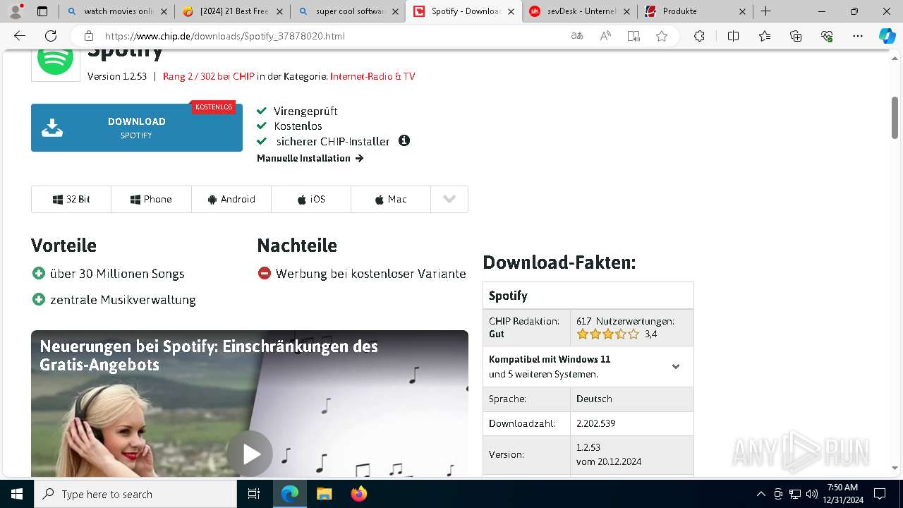
Task: Open the notification center
Action: [880, 494]
